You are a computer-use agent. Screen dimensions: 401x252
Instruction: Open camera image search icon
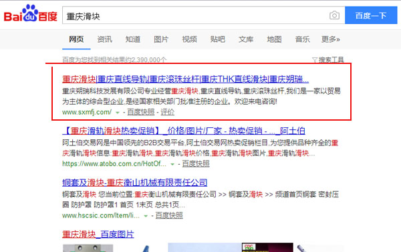[x=334, y=15]
